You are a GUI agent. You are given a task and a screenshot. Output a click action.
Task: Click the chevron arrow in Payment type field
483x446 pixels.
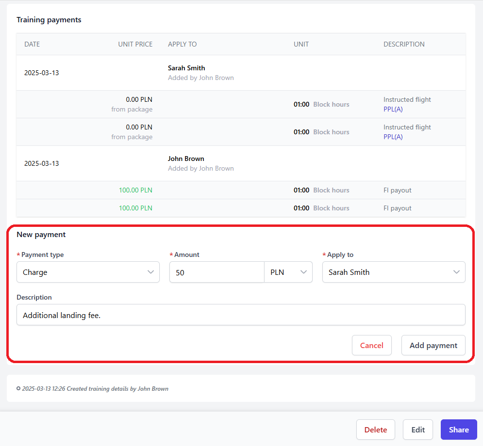tap(150, 272)
